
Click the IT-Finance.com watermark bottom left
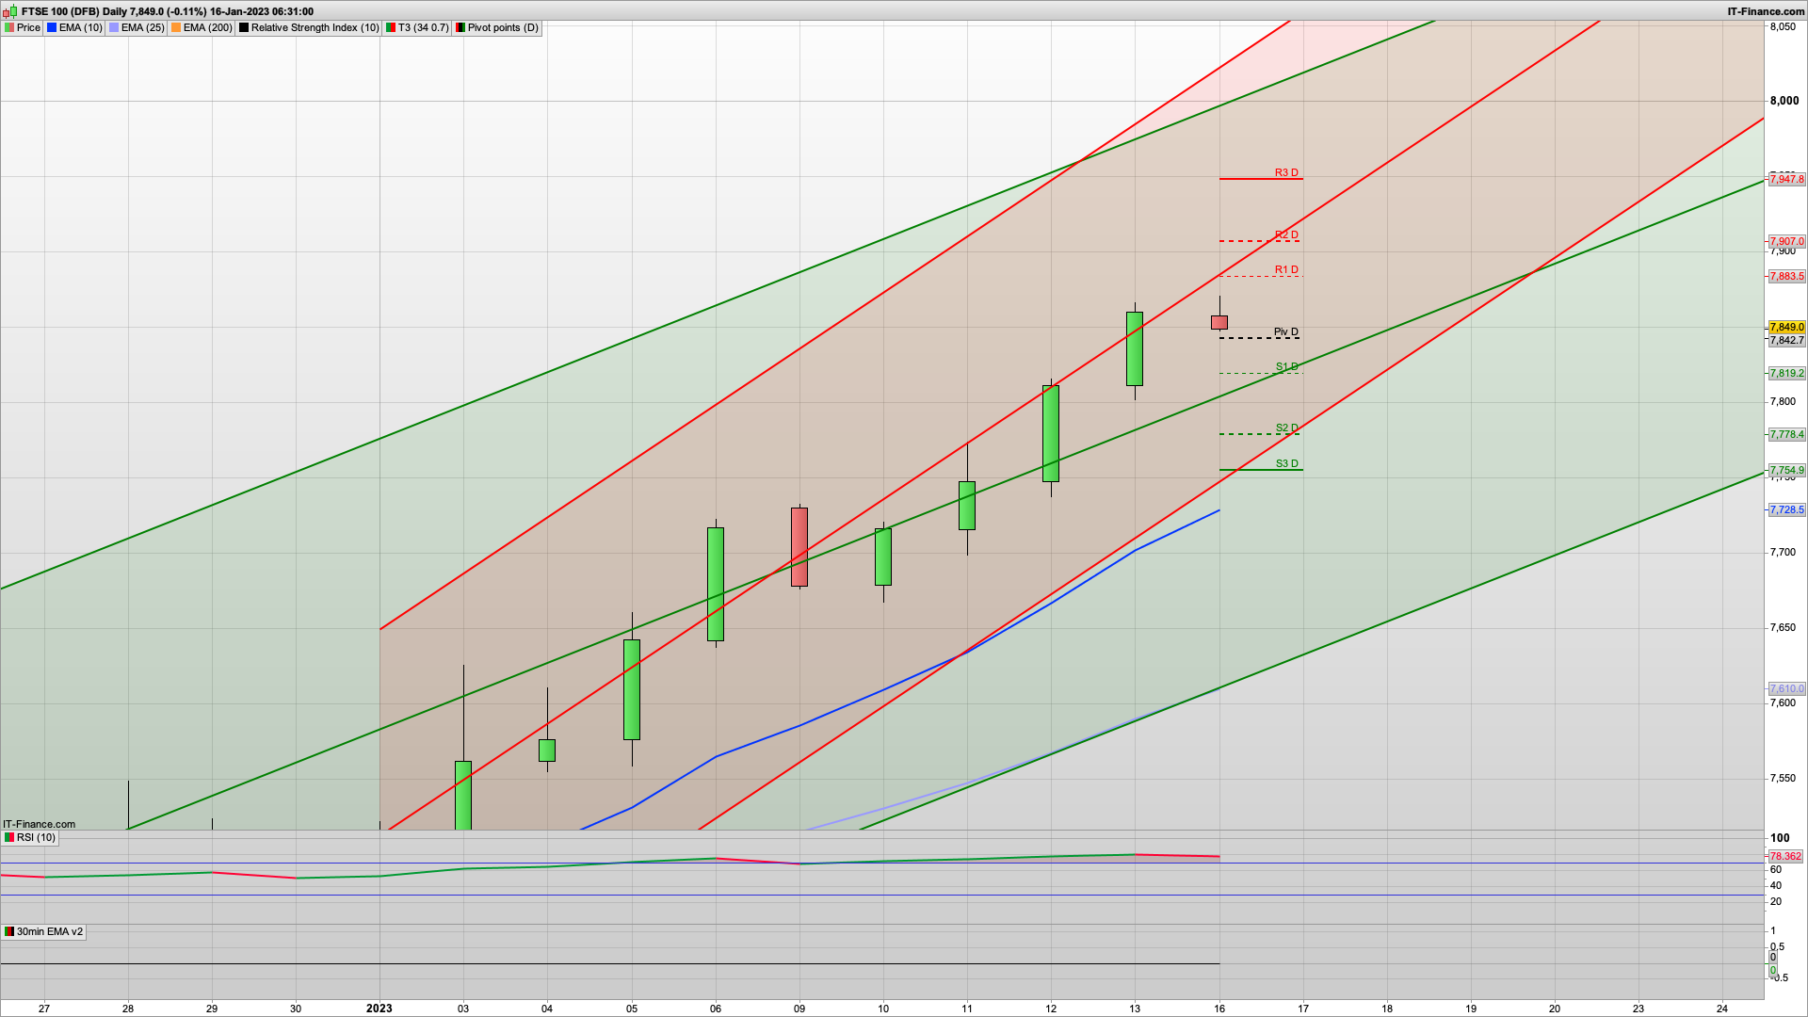[40, 823]
